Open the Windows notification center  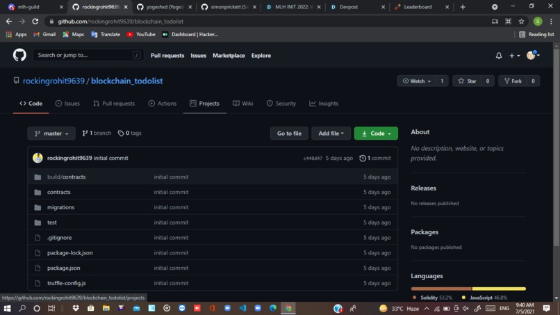546,308
